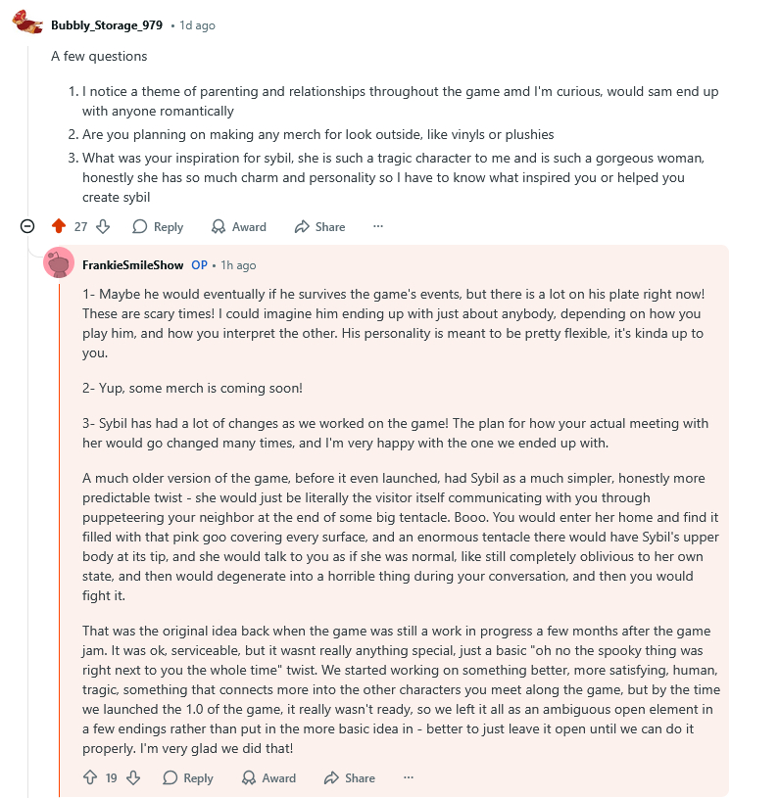Click the orange thread line beside the reply
This screenshot has width=779, height=798.
pos(59,539)
